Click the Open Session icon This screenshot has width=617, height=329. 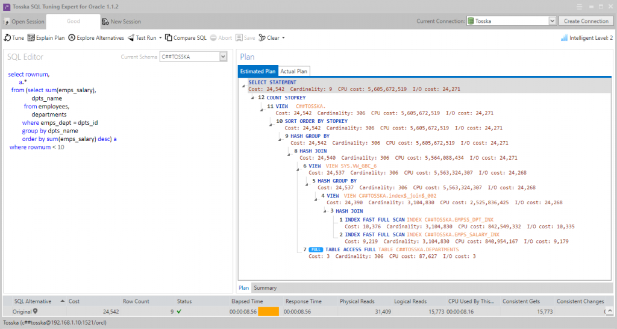pos(7,22)
